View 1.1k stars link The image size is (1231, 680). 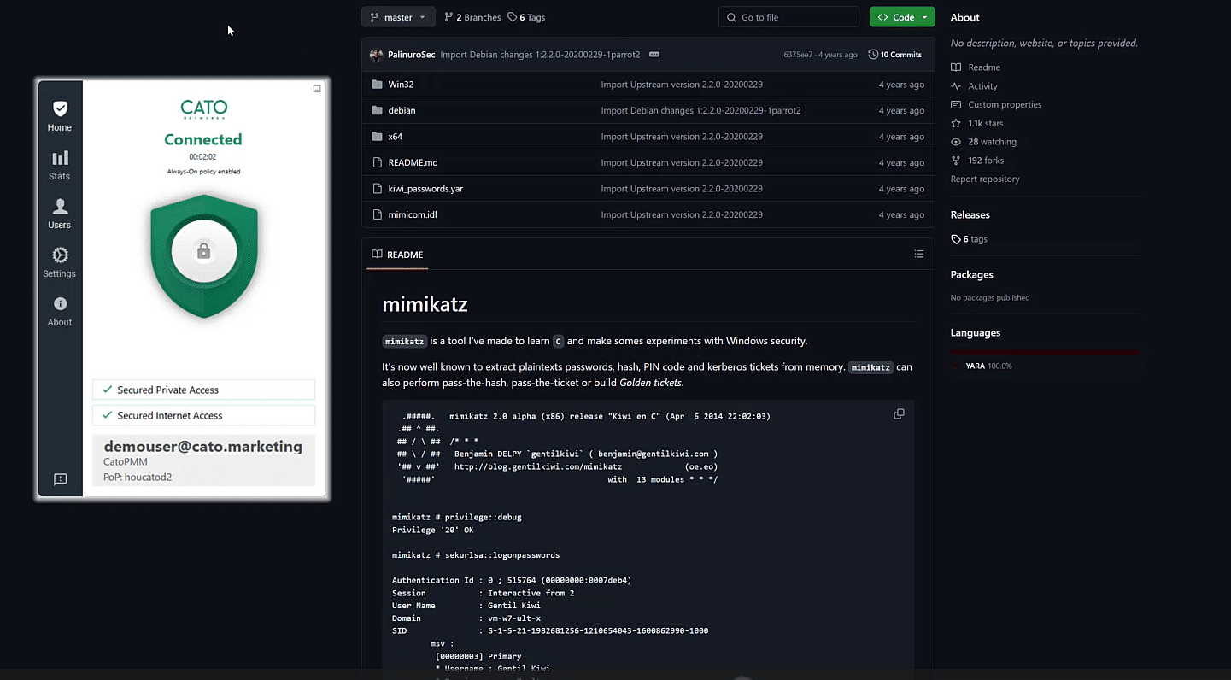click(x=976, y=124)
